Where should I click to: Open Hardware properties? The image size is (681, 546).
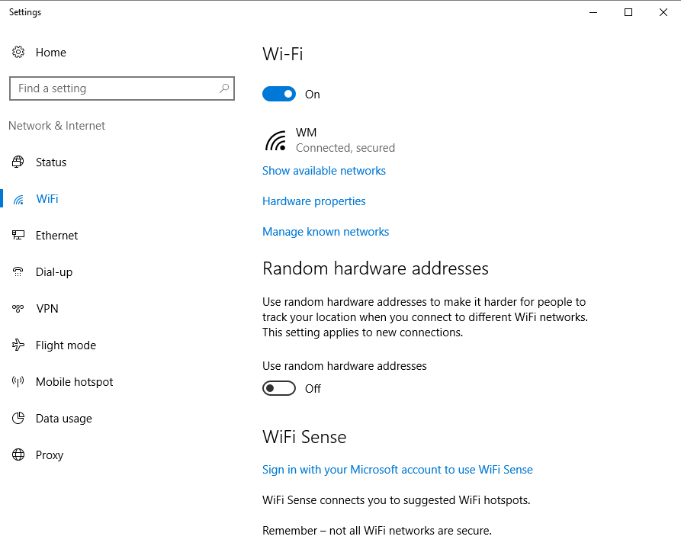tap(313, 201)
